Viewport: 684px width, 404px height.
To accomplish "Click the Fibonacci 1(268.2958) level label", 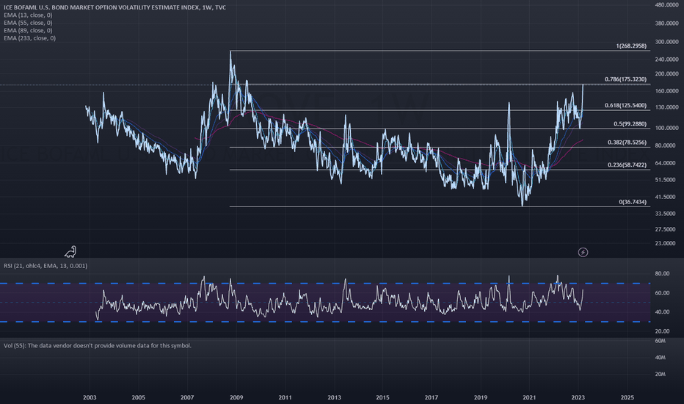I will coord(631,46).
